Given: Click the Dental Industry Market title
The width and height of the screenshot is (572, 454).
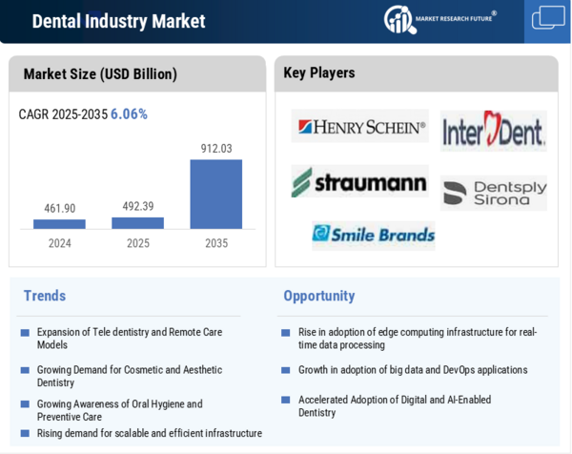Looking at the screenshot, I should click(118, 21).
